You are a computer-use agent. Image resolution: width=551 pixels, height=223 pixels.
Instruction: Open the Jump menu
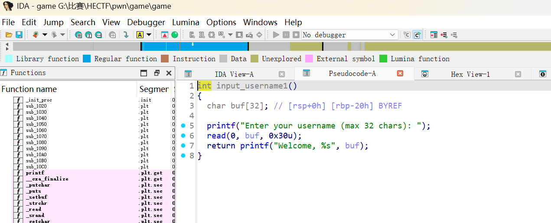(x=53, y=22)
